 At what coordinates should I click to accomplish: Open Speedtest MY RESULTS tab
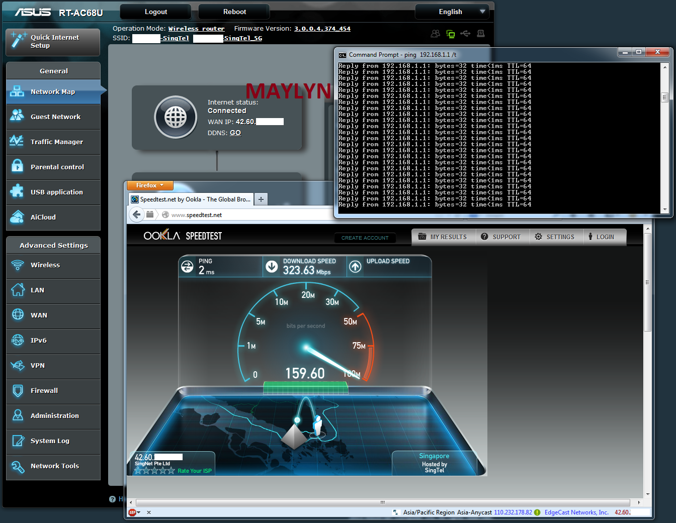pos(443,237)
